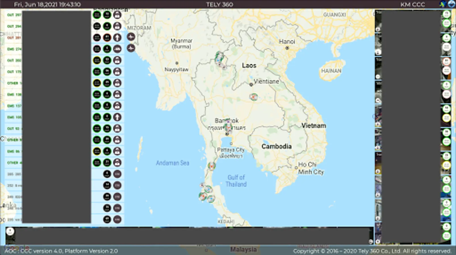
Task: Click the gray round icon in the row starting 335
Action: pyautogui.click(x=117, y=219)
